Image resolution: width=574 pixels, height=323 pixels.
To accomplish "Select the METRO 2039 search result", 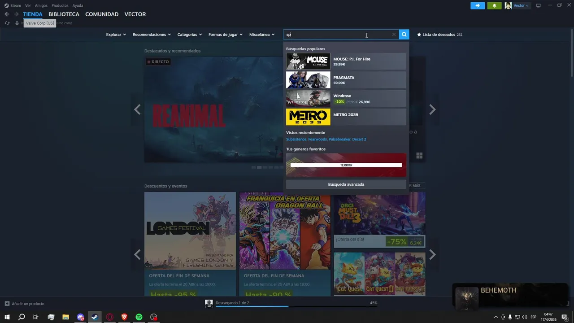I will pos(346,117).
